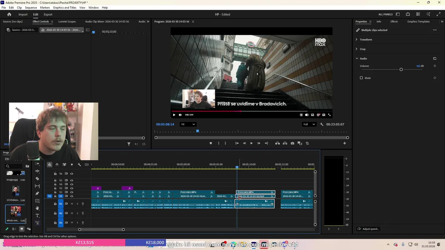Expand the Crop section

coord(356,49)
